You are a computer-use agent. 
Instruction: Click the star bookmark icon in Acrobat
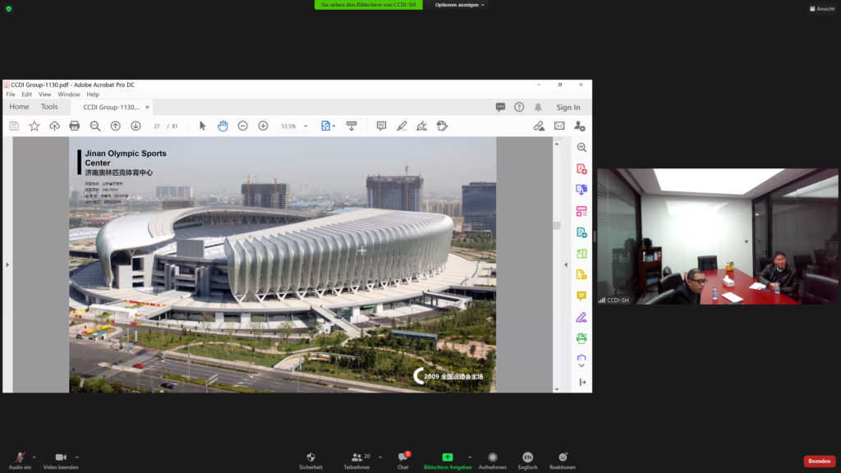(34, 126)
